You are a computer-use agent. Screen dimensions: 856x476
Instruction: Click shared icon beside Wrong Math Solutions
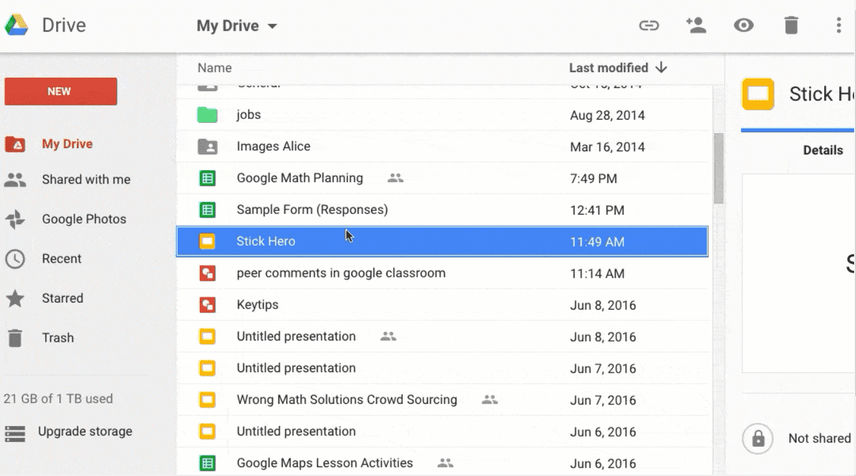(490, 400)
